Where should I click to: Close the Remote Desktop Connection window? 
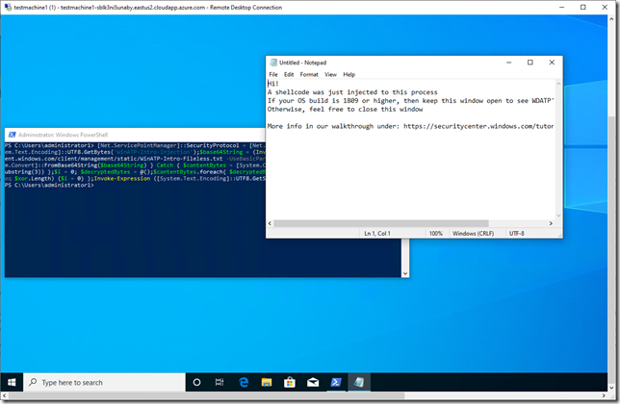(x=605, y=7)
